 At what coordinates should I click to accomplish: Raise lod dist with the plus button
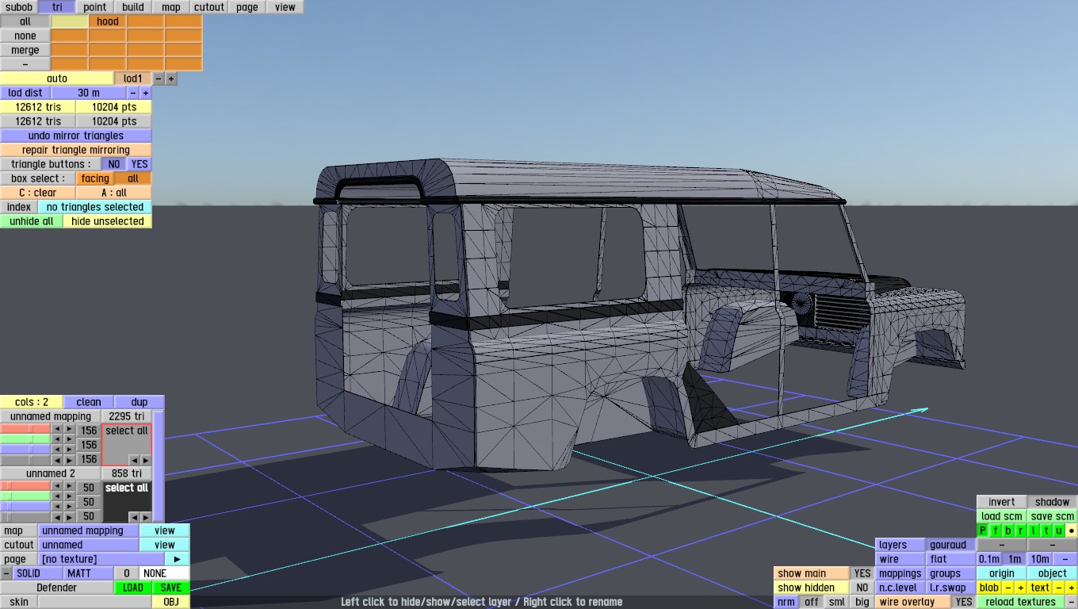click(146, 93)
